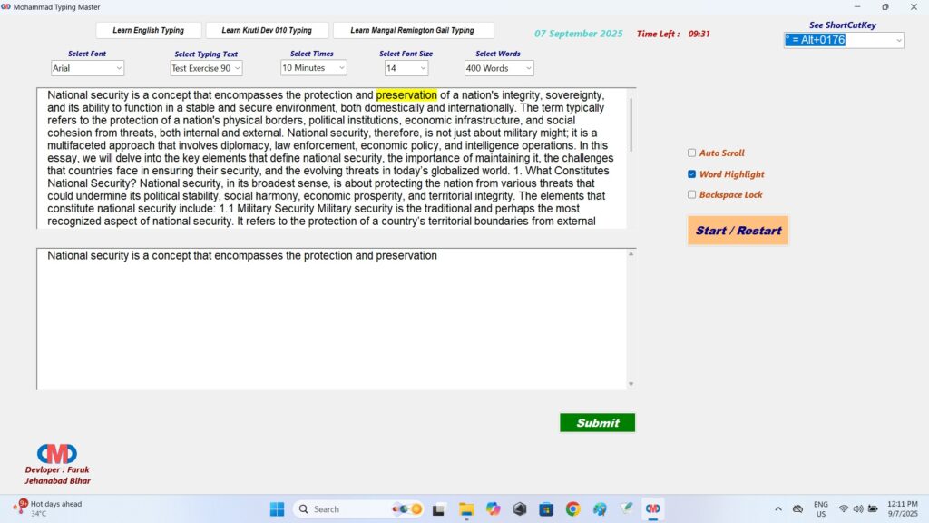The image size is (929, 523).
Task: Open the Select Font dropdown
Action: pos(87,68)
